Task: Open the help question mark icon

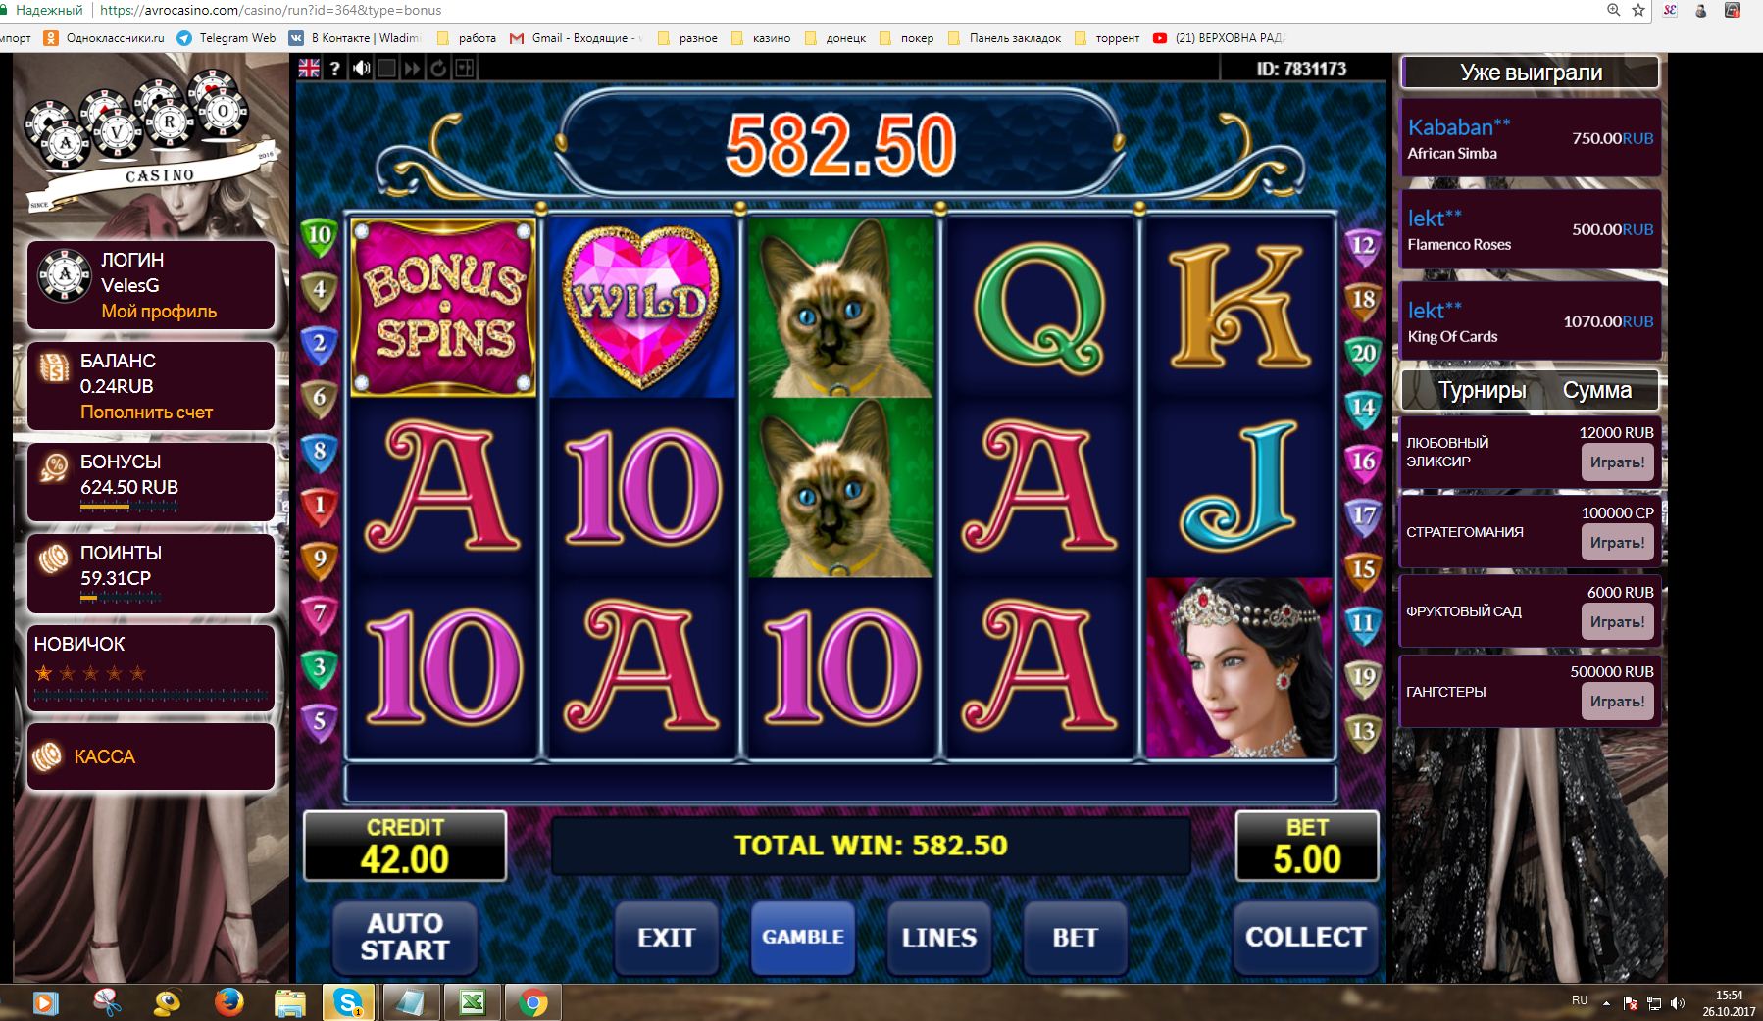Action: [x=335, y=68]
